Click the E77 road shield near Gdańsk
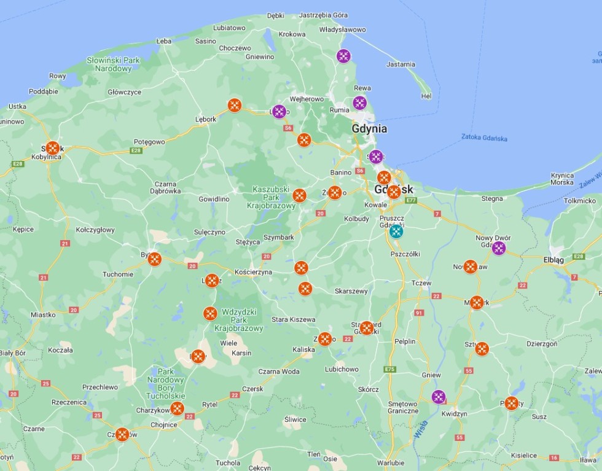 (x=411, y=200)
